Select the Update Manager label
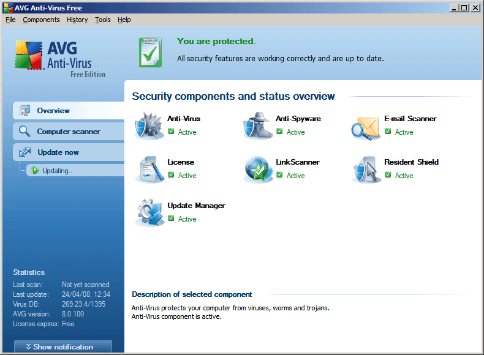Viewport: 484px width, 355px height. (196, 206)
